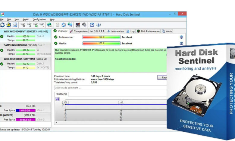Screen dimensions: 235x141
Task: Click the blue info 'i' toolbar icon
Action: (x=98, y=25)
